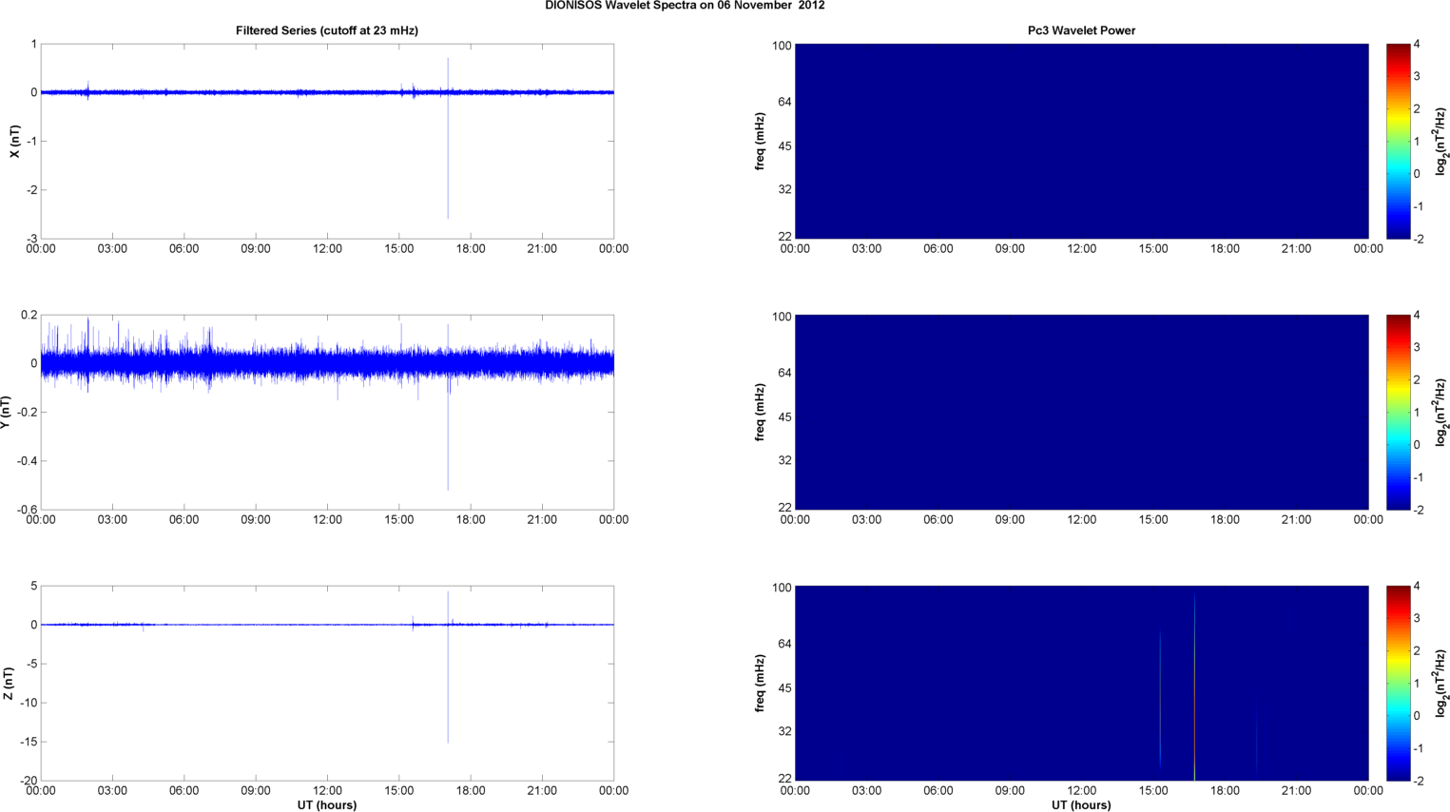Image resolution: width=1450 pixels, height=812 pixels.
Task: Click the bright vertical streak in Z wavelet plot
Action: coord(1194,685)
